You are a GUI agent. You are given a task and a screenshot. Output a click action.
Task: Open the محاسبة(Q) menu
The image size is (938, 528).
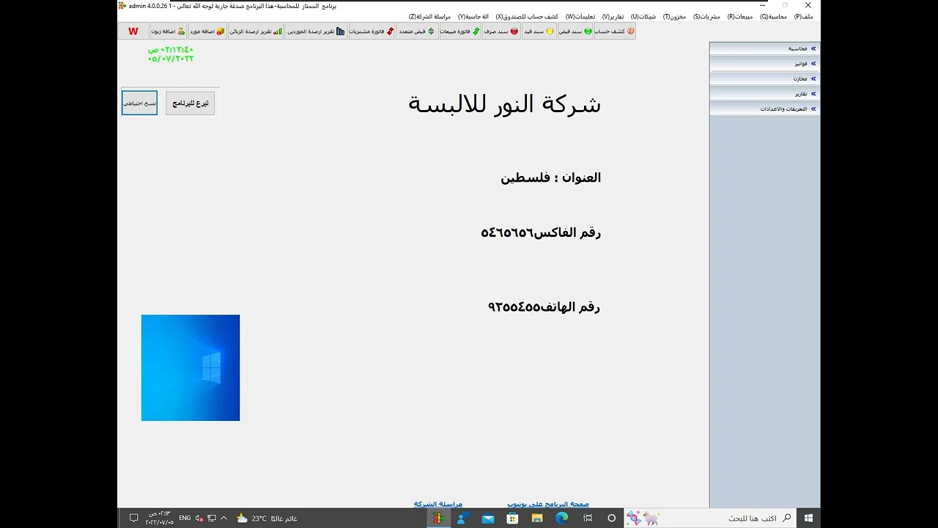(x=773, y=16)
